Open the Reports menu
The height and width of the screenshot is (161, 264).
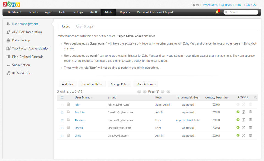pos(125,12)
